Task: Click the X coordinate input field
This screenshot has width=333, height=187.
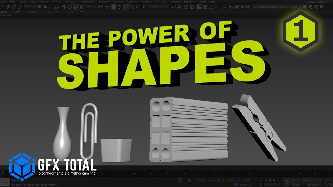Action: click(200, 180)
